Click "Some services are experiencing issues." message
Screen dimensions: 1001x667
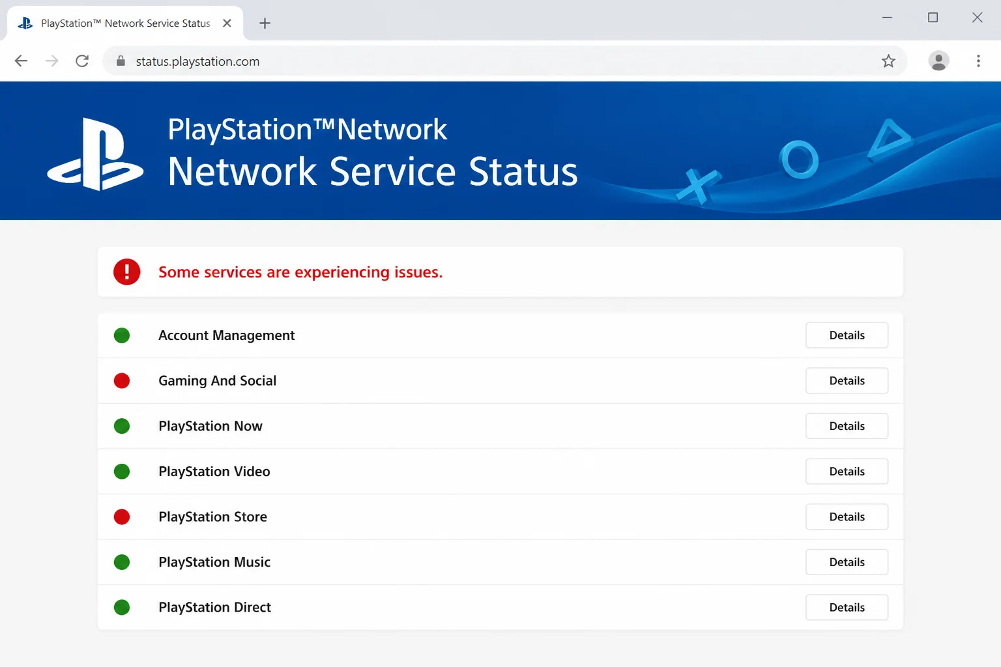[x=300, y=272]
